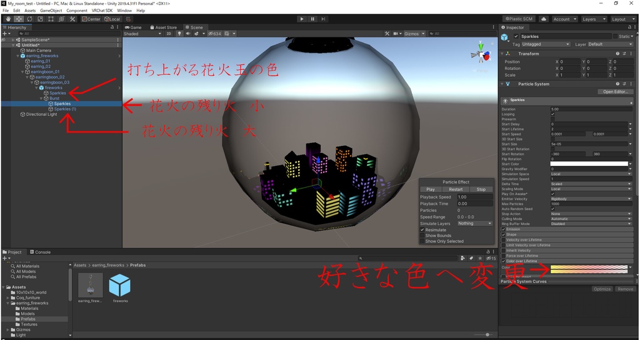Toggle scene lighting with the lightbulb icon
This screenshot has width=640, height=340.
[179, 34]
